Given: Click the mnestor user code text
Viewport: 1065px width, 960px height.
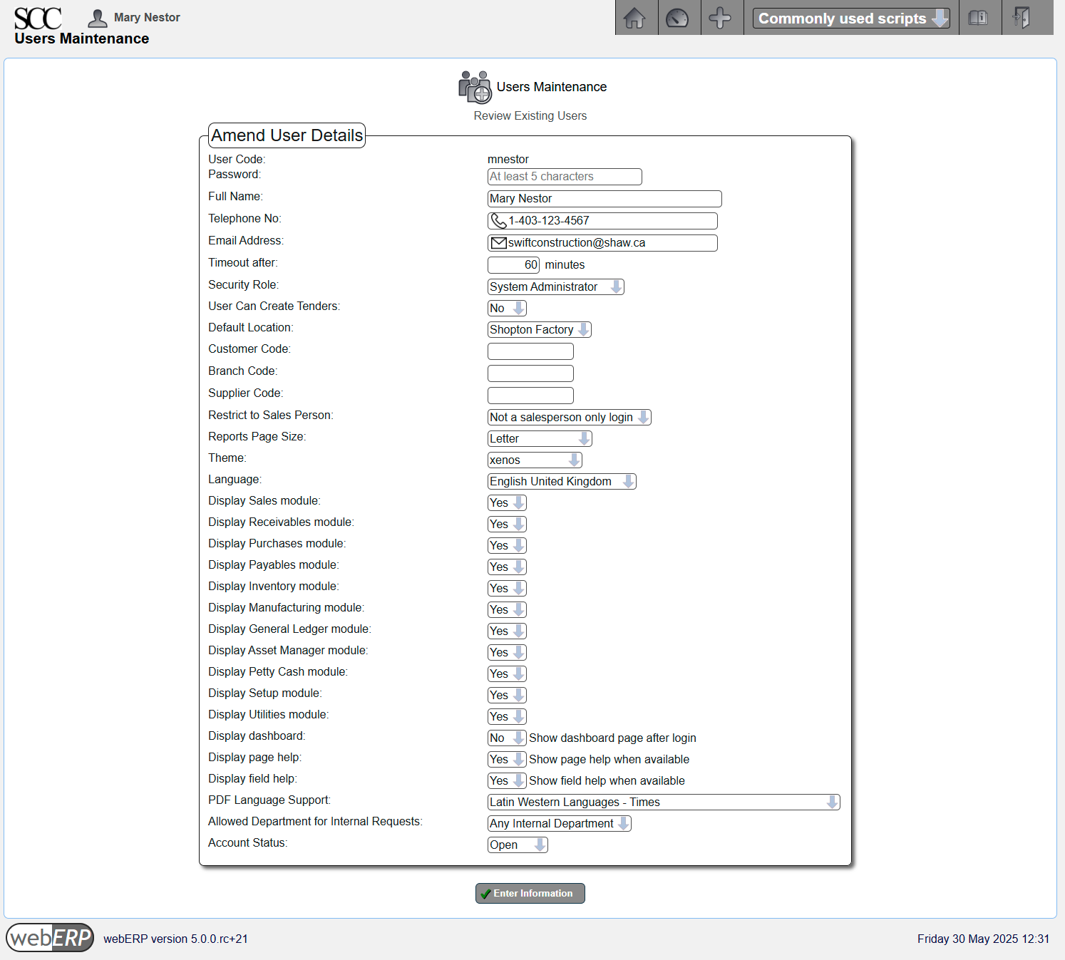Looking at the screenshot, I should click(x=508, y=159).
